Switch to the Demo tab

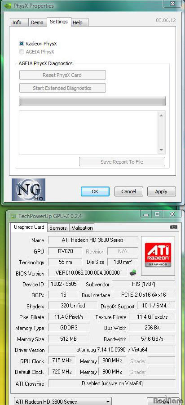click(x=37, y=22)
